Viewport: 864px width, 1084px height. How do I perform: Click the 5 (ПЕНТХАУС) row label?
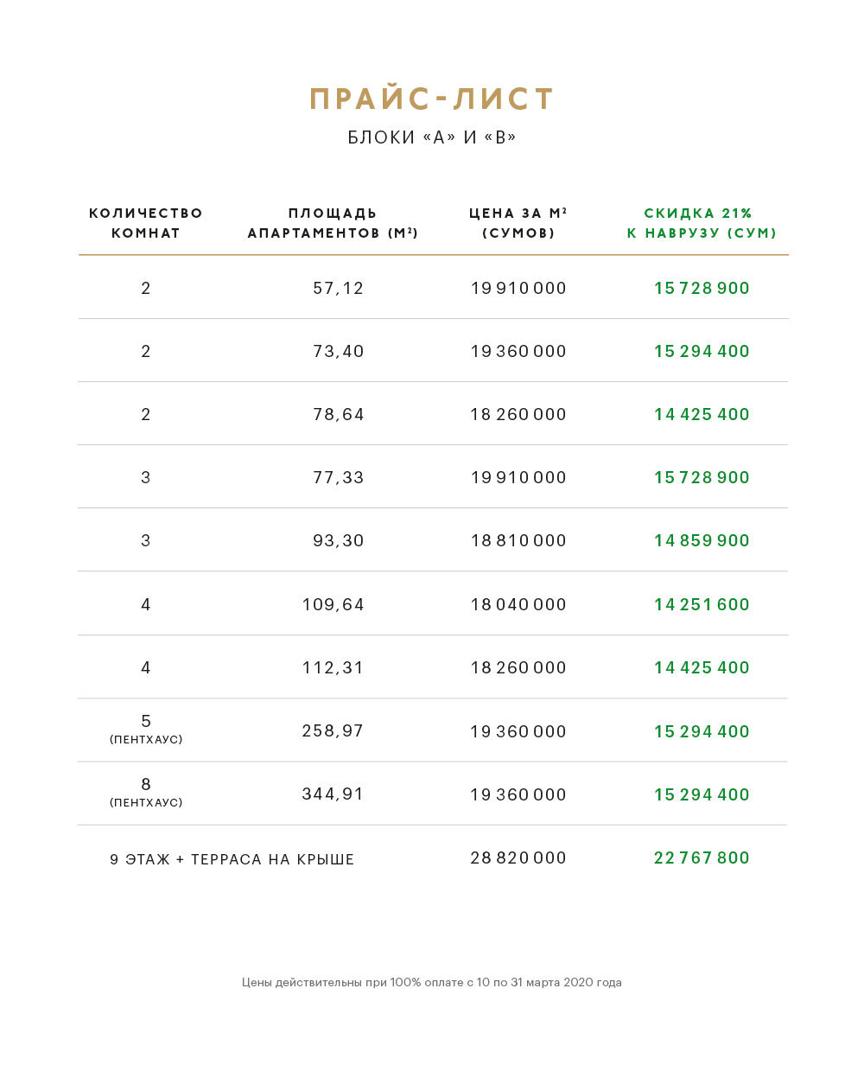146,729
